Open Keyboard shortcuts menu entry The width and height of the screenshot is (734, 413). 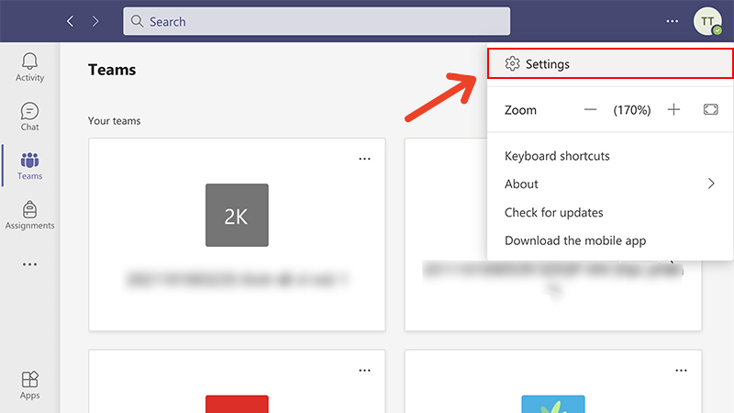pyautogui.click(x=557, y=156)
